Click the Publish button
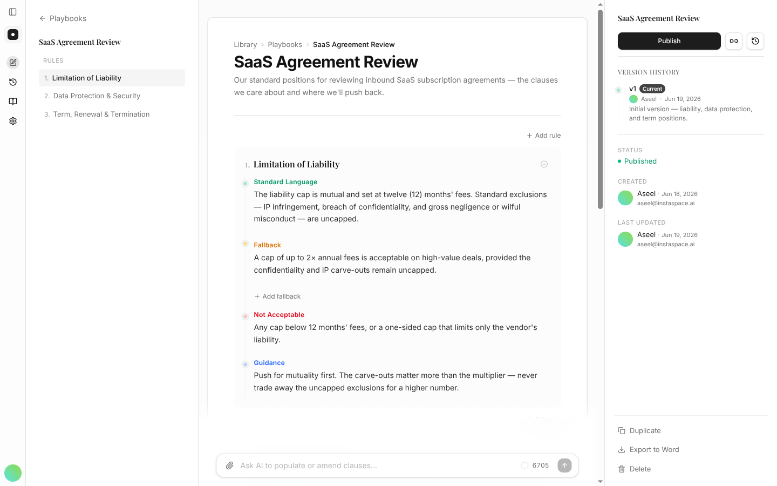777x486 pixels. point(669,41)
